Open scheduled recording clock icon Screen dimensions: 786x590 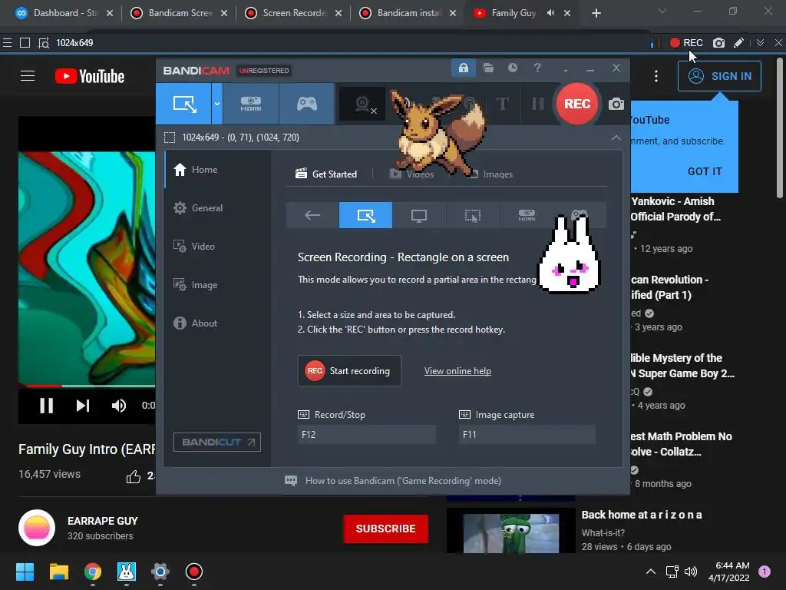pos(512,68)
